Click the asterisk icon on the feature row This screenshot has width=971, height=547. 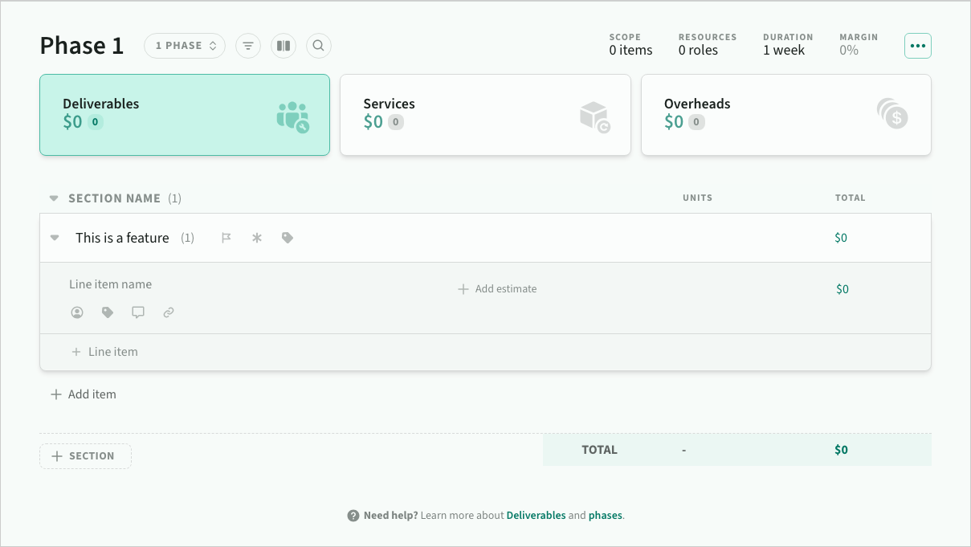[257, 238]
